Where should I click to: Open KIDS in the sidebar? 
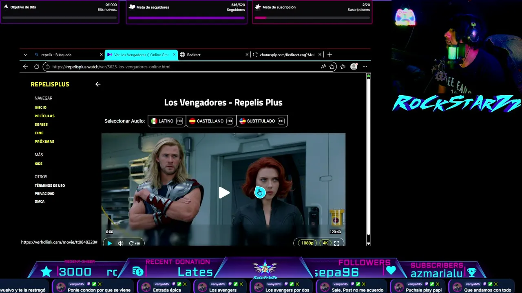coord(38,164)
